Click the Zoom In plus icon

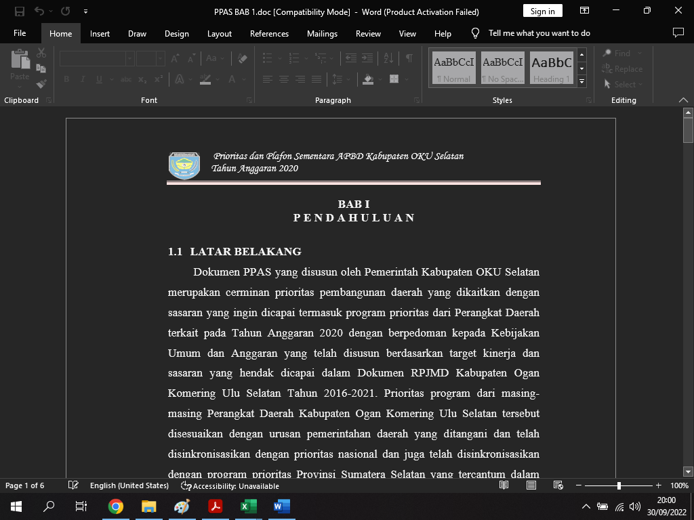(x=658, y=485)
